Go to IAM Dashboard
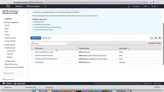The height and width of the screenshot is (92, 164). click(8, 19)
